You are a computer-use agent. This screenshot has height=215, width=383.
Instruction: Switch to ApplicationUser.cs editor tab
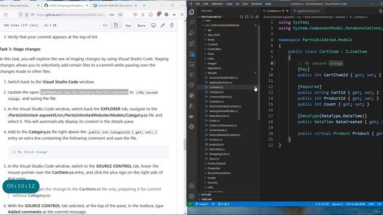tap(308, 11)
